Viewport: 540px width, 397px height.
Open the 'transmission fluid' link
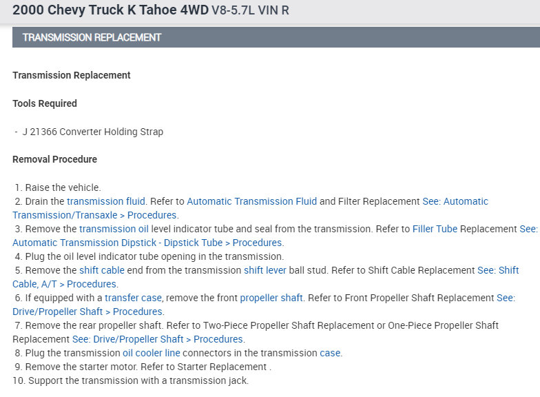[106, 201]
